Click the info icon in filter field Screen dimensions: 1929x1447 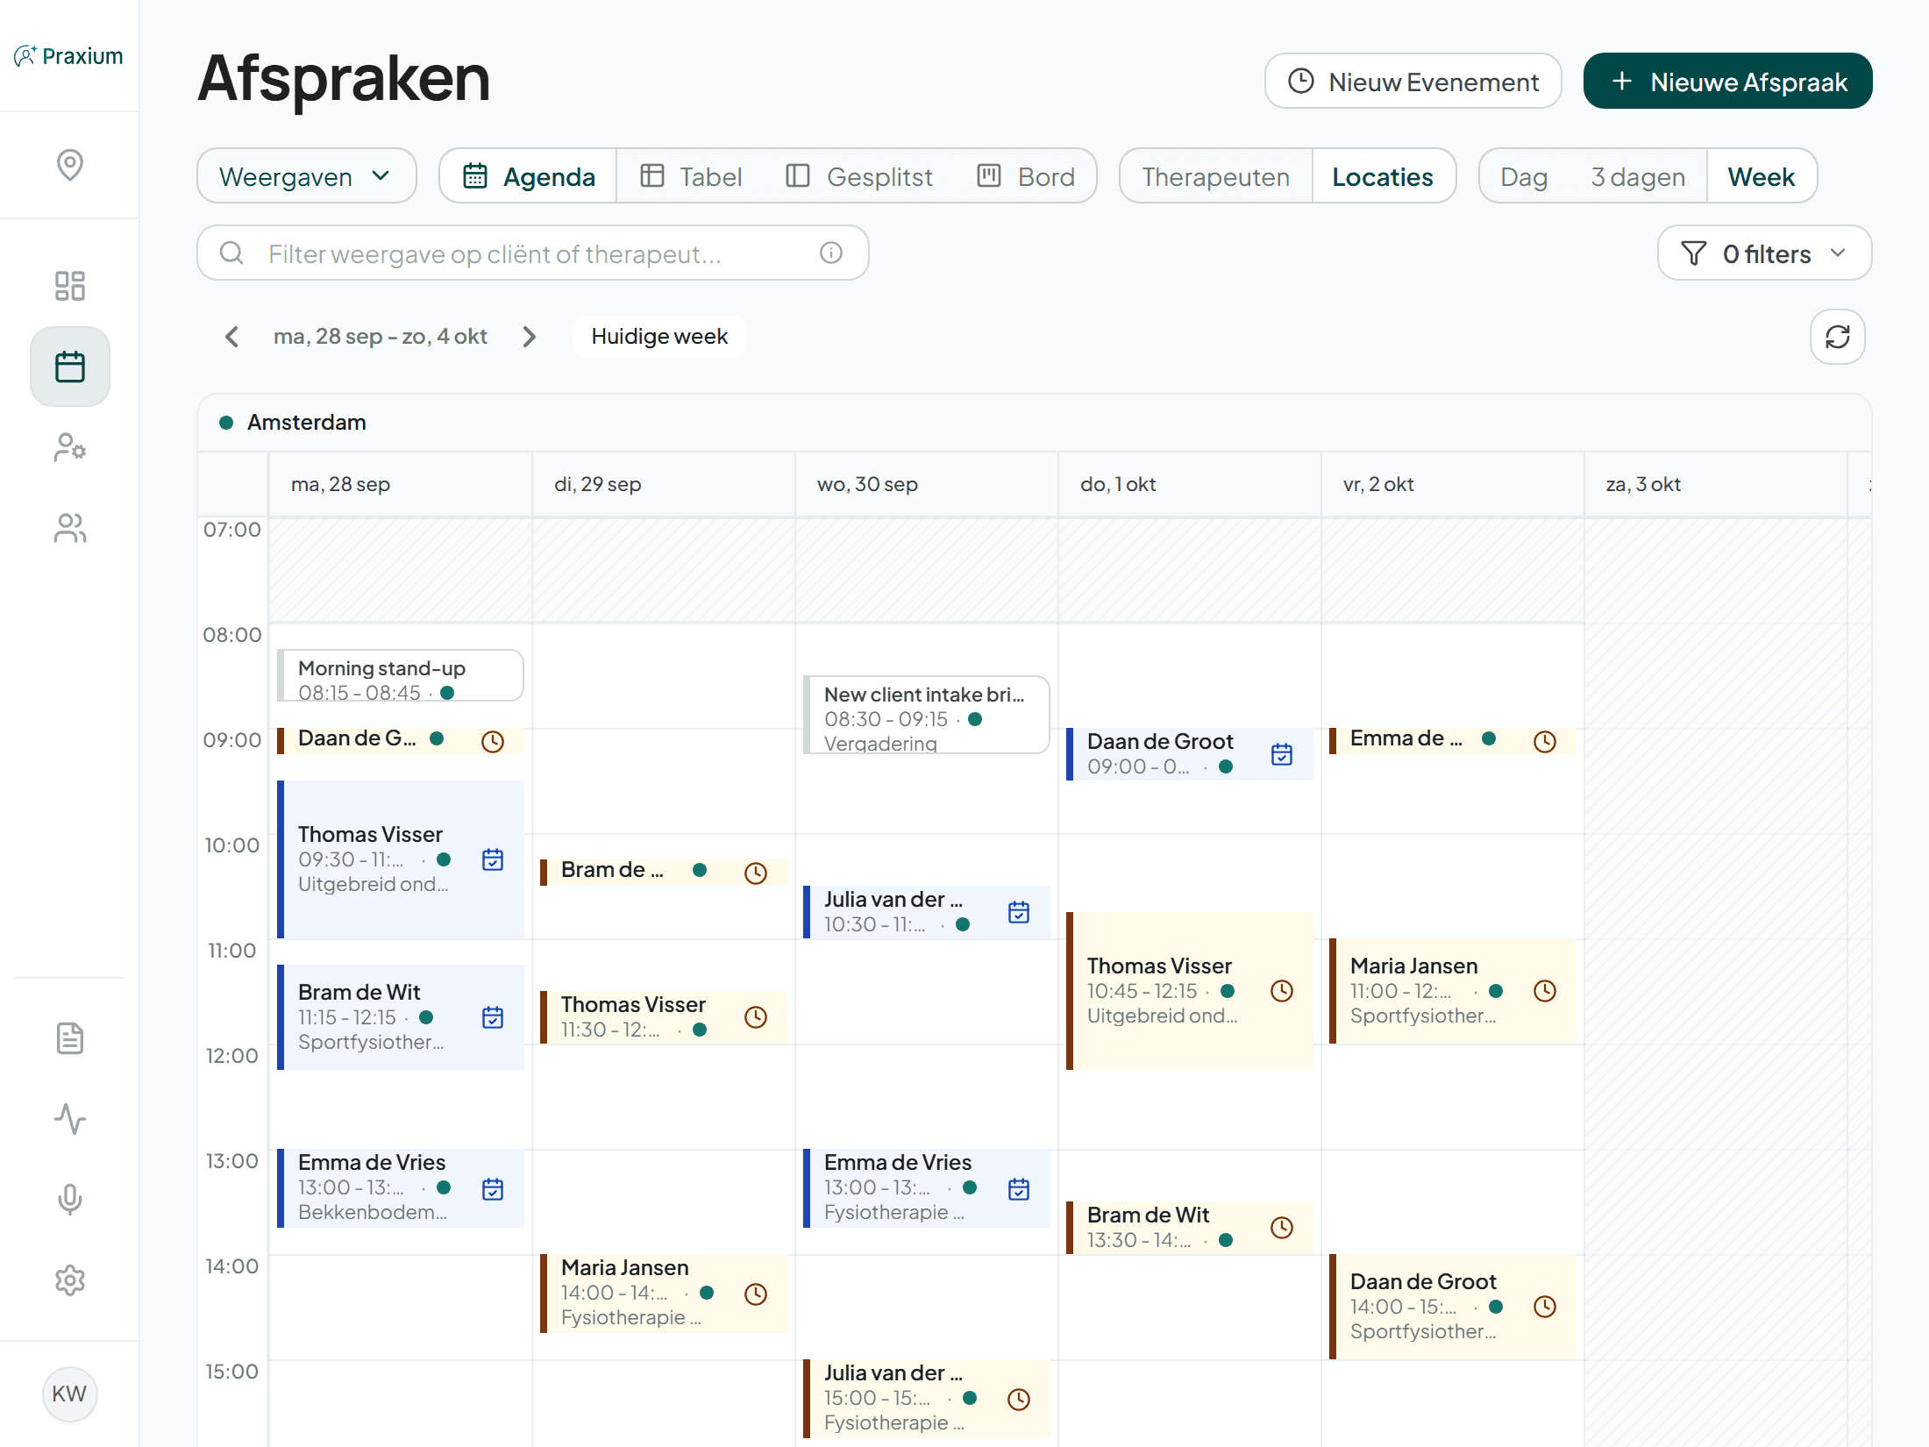(x=830, y=253)
